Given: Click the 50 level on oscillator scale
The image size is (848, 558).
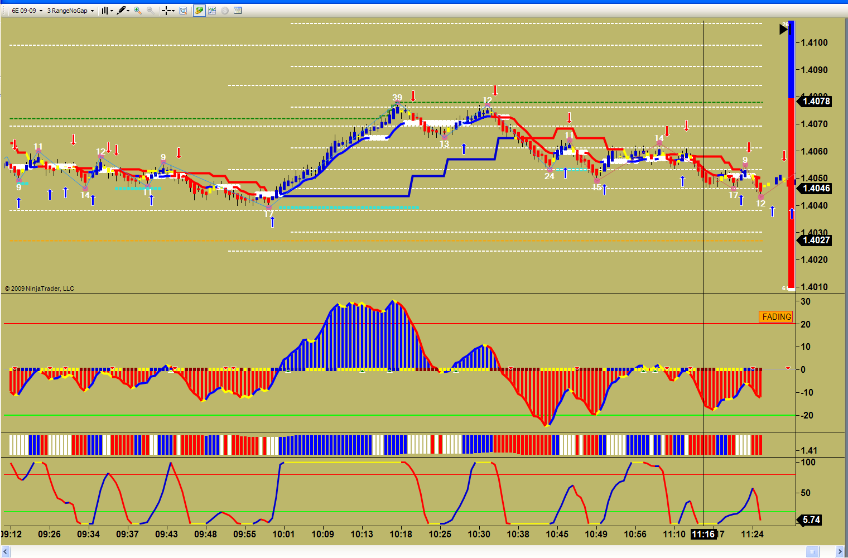Looking at the screenshot, I should (806, 493).
